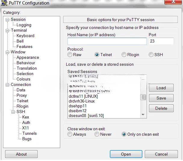
Task: Focus the Port number field
Action: click(161, 41)
